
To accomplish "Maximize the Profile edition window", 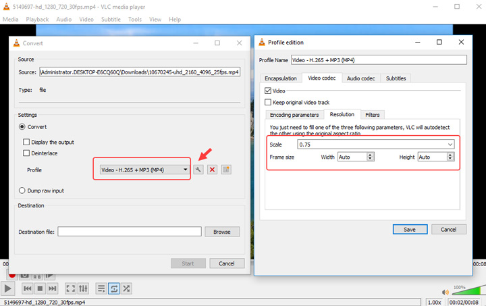I will point(439,42).
